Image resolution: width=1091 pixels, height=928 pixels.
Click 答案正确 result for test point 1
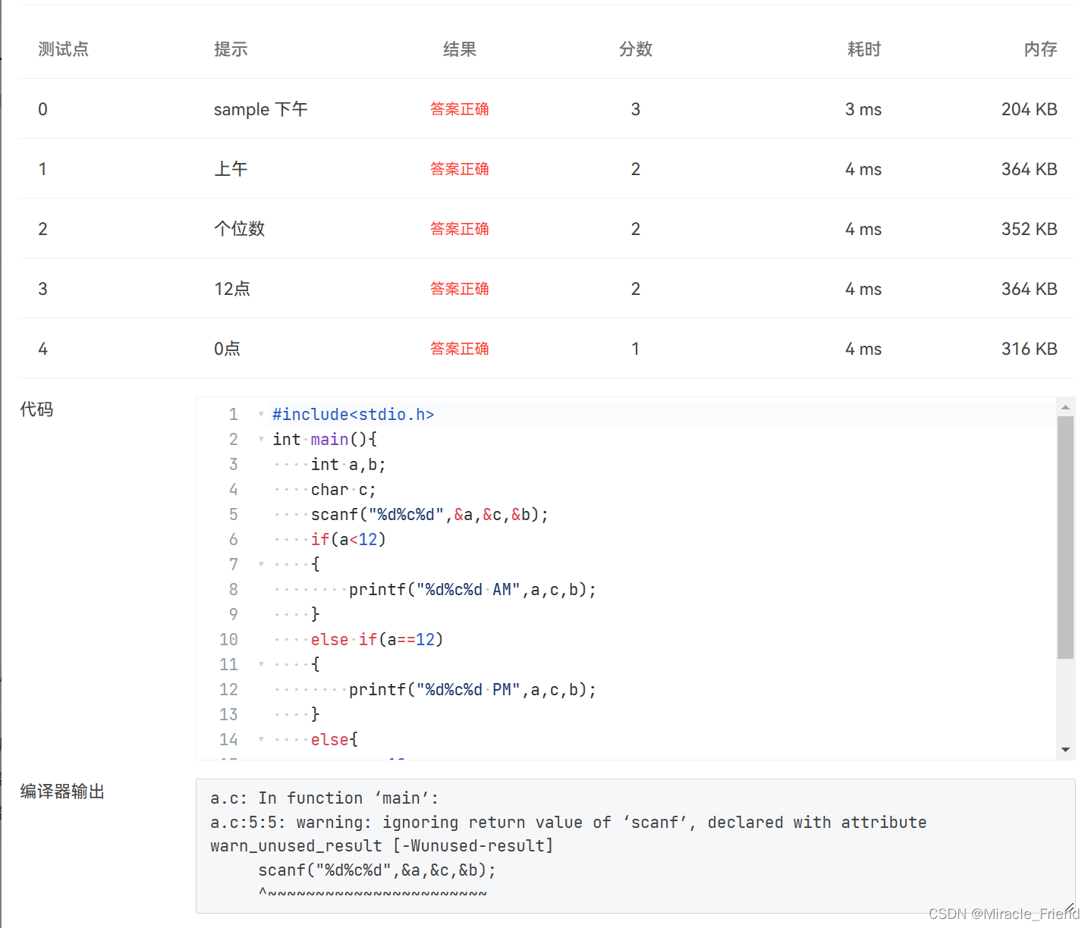pos(459,168)
